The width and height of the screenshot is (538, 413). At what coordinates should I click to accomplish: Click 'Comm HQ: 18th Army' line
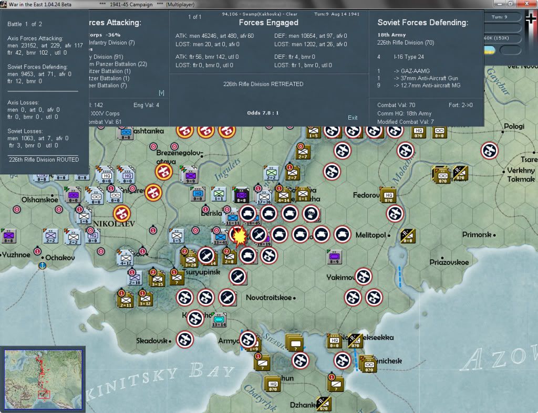(x=404, y=113)
